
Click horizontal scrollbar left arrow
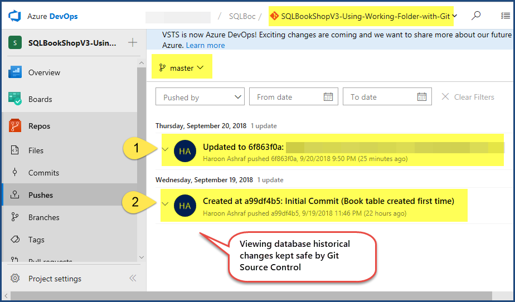[x=6, y=296]
